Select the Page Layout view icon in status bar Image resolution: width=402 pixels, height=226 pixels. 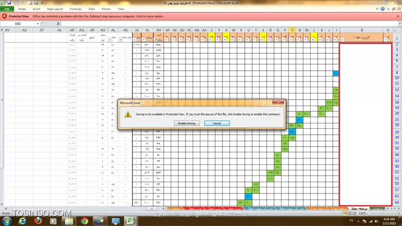tap(349, 213)
